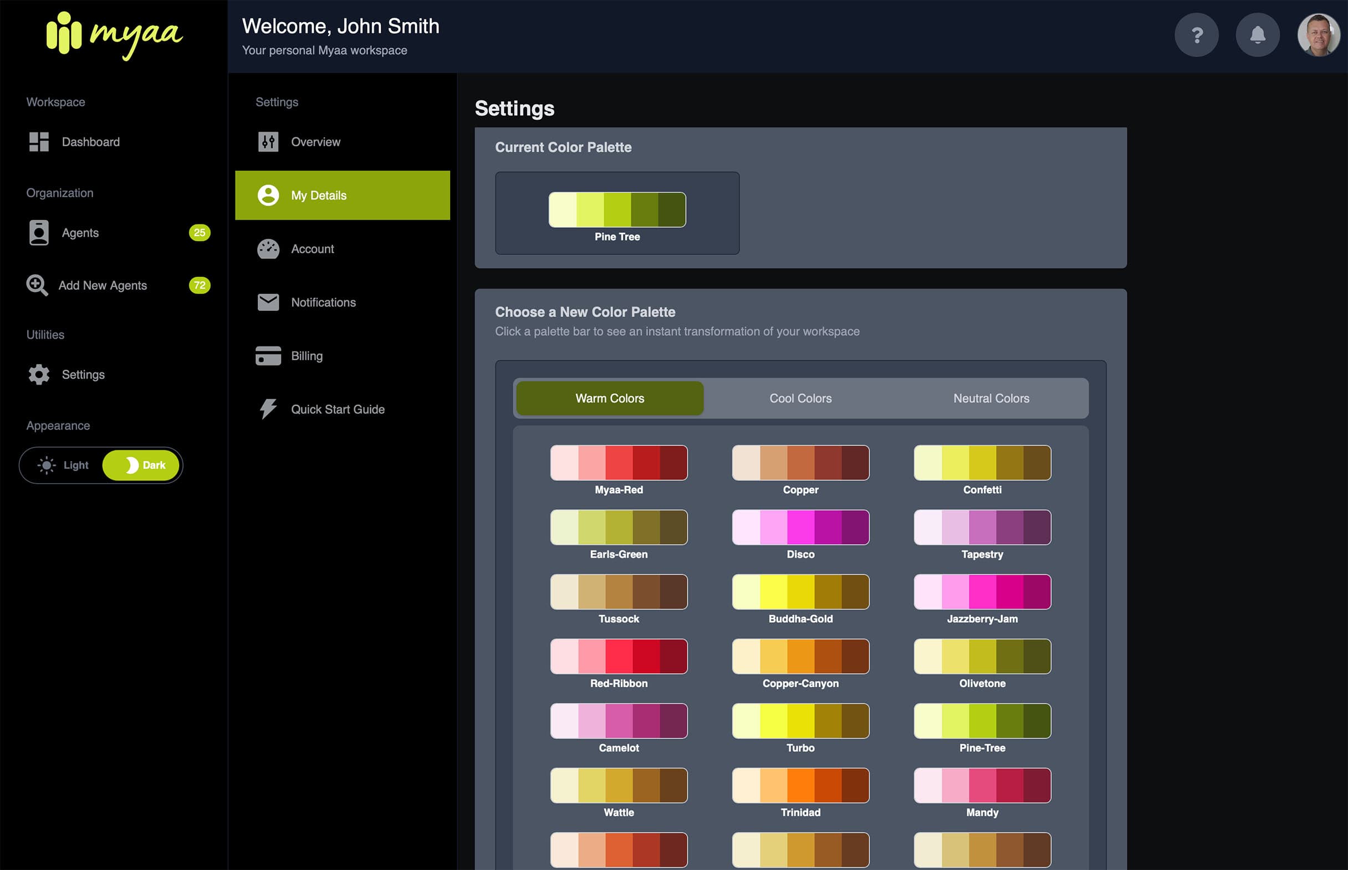Select the Myaa-Red palette bar
Viewport: 1348px width, 870px height.
tap(619, 463)
